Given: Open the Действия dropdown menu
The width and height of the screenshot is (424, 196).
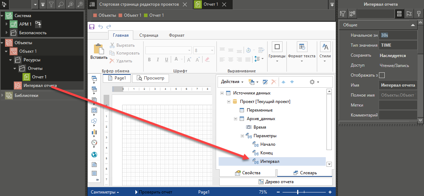Looking at the screenshot, I should [232, 82].
